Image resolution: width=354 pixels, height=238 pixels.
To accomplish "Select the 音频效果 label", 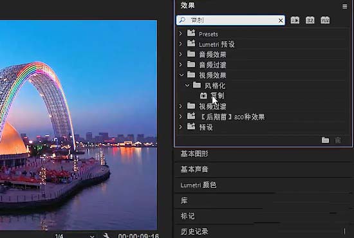I will [x=212, y=55].
